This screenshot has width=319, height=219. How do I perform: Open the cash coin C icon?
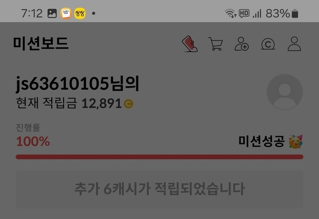point(268,44)
